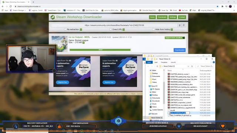
Task: Click the green download progress bar
Action: [100, 50]
